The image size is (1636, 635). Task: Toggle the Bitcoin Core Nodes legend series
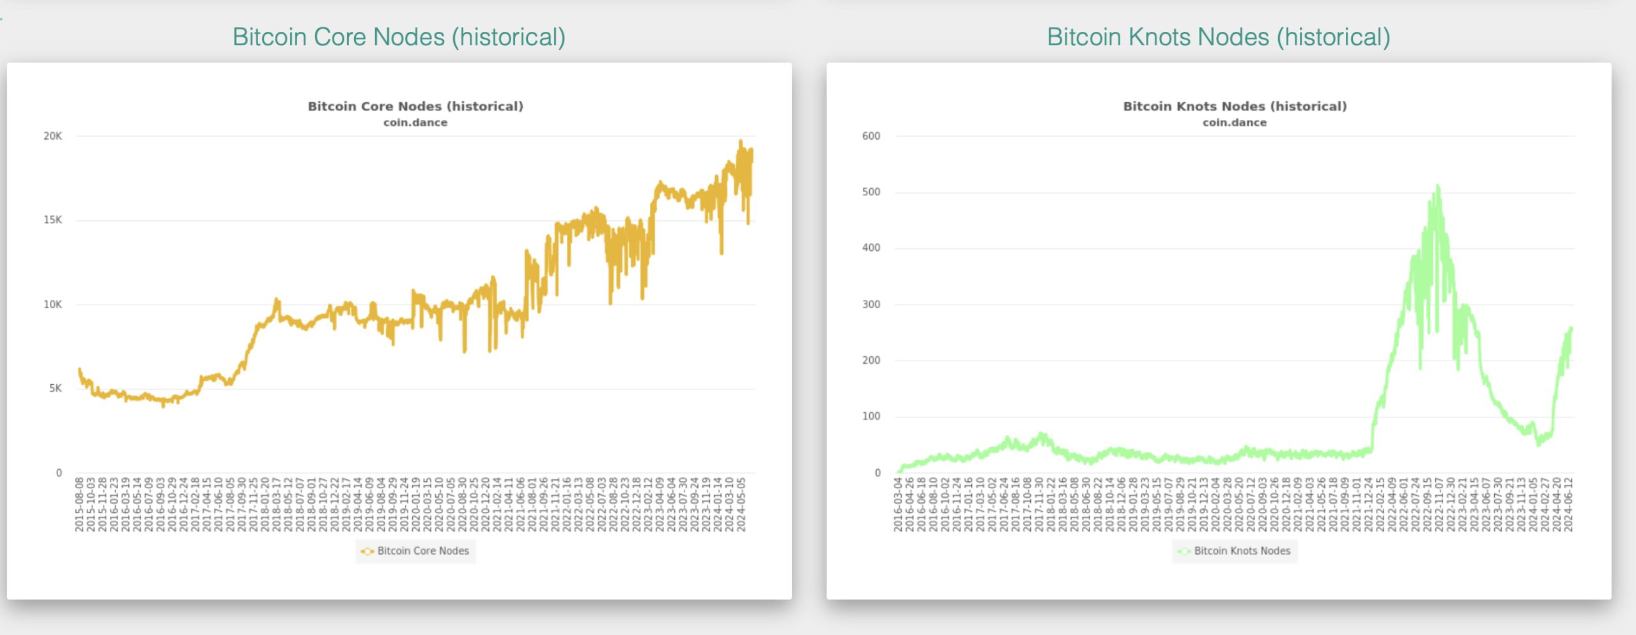point(422,551)
